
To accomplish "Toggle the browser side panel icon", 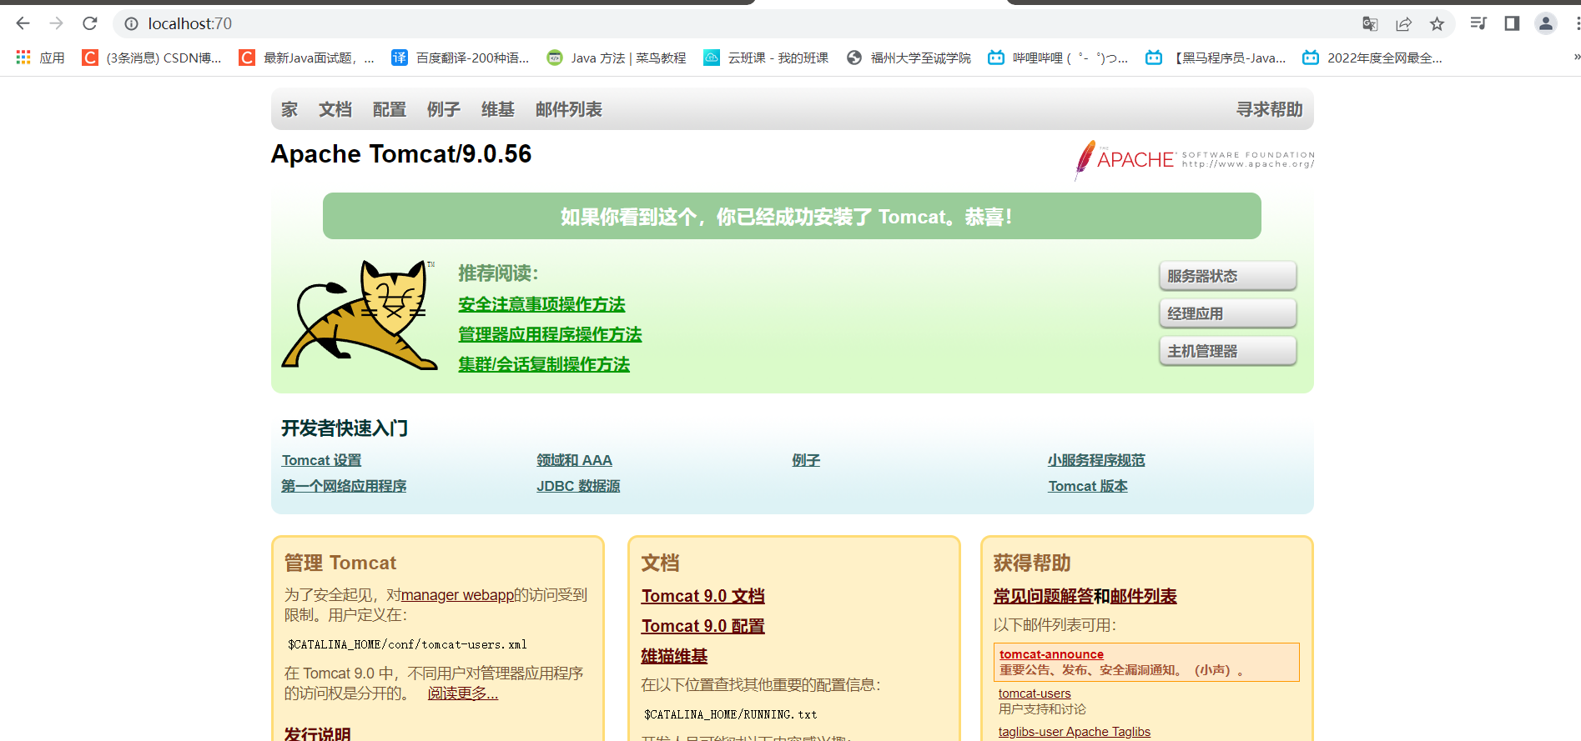I will pyautogui.click(x=1512, y=23).
